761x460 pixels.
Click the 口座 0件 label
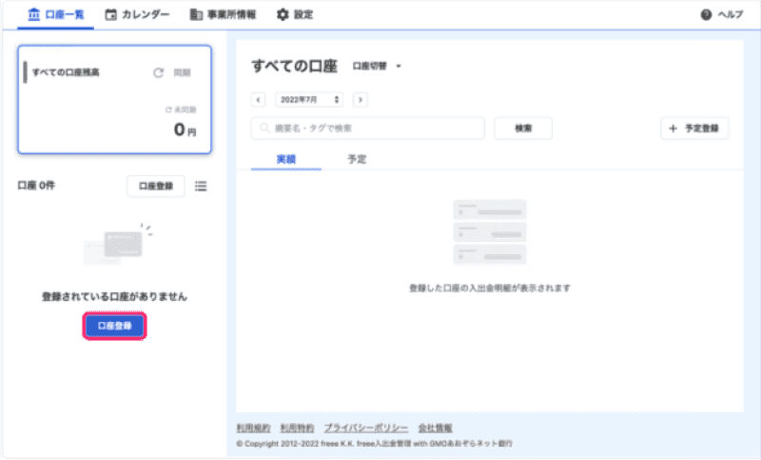pos(36,186)
